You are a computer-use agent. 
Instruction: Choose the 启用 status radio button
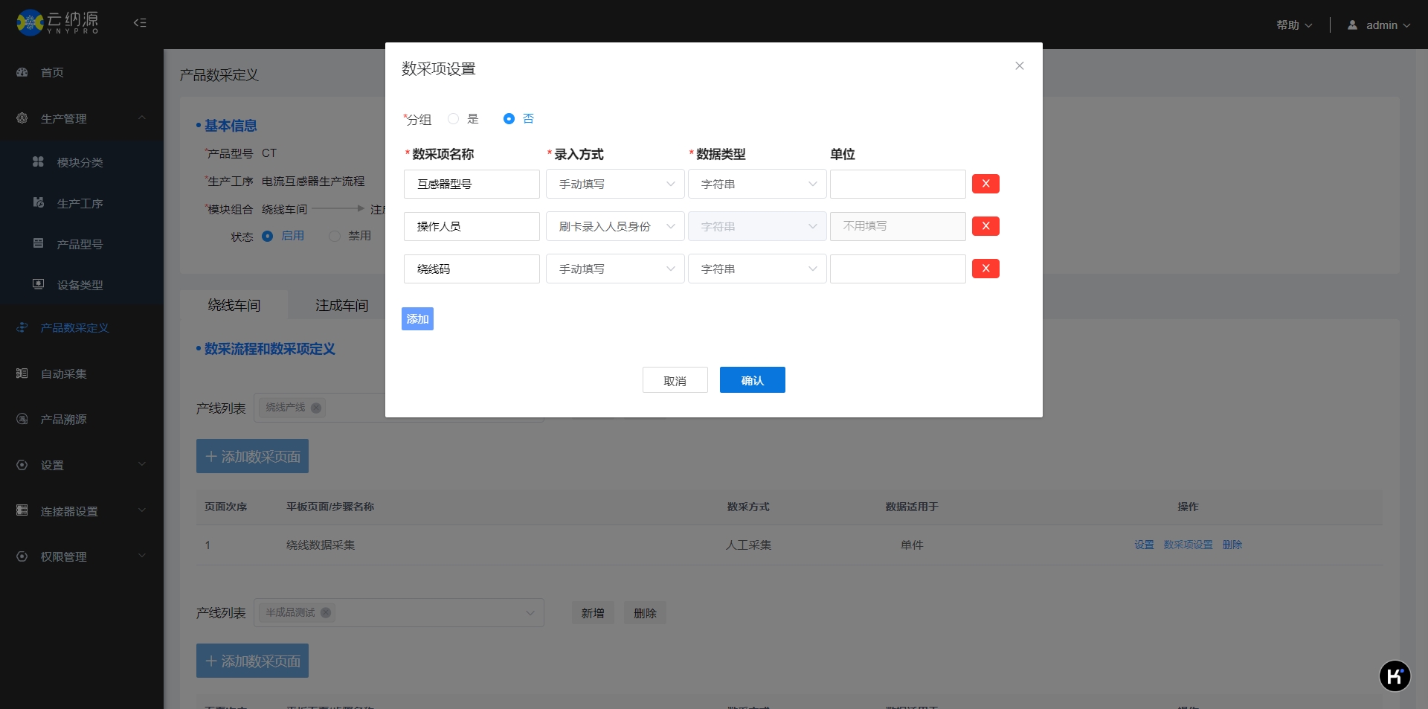pos(268,236)
